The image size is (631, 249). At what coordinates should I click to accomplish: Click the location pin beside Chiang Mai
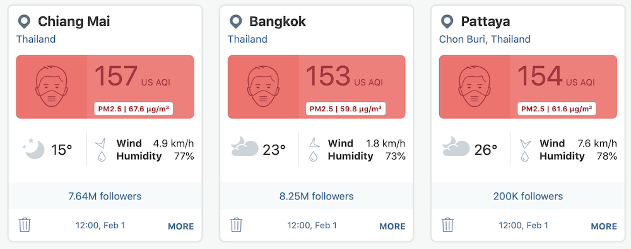[x=24, y=21]
